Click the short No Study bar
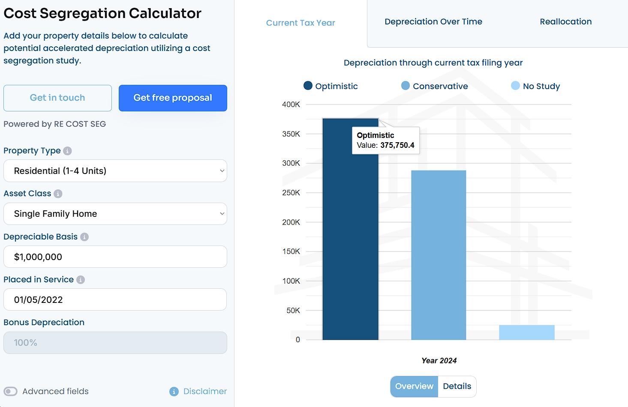Viewport: 628px width, 407px height. tap(527, 332)
